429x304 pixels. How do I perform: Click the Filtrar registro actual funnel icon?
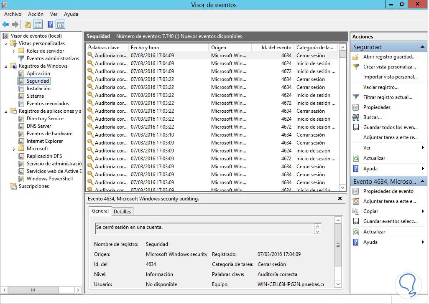point(356,97)
